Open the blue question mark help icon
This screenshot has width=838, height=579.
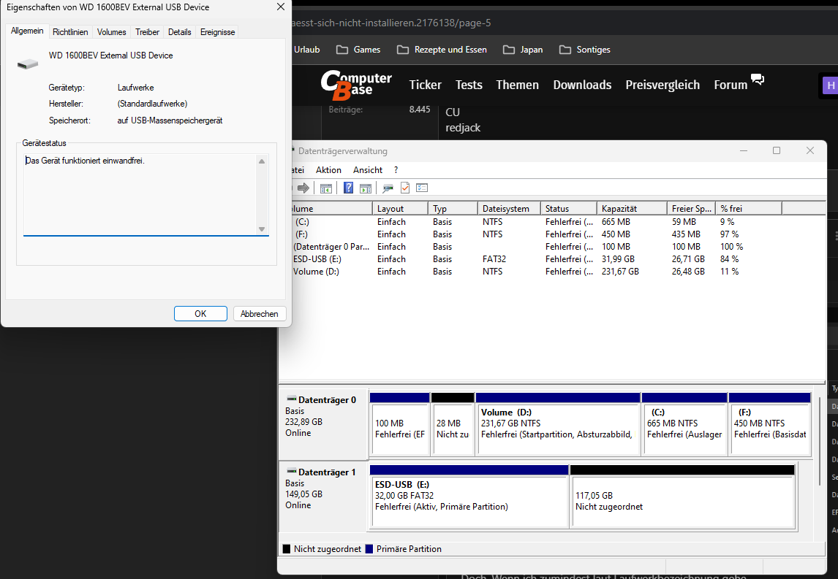pos(349,188)
